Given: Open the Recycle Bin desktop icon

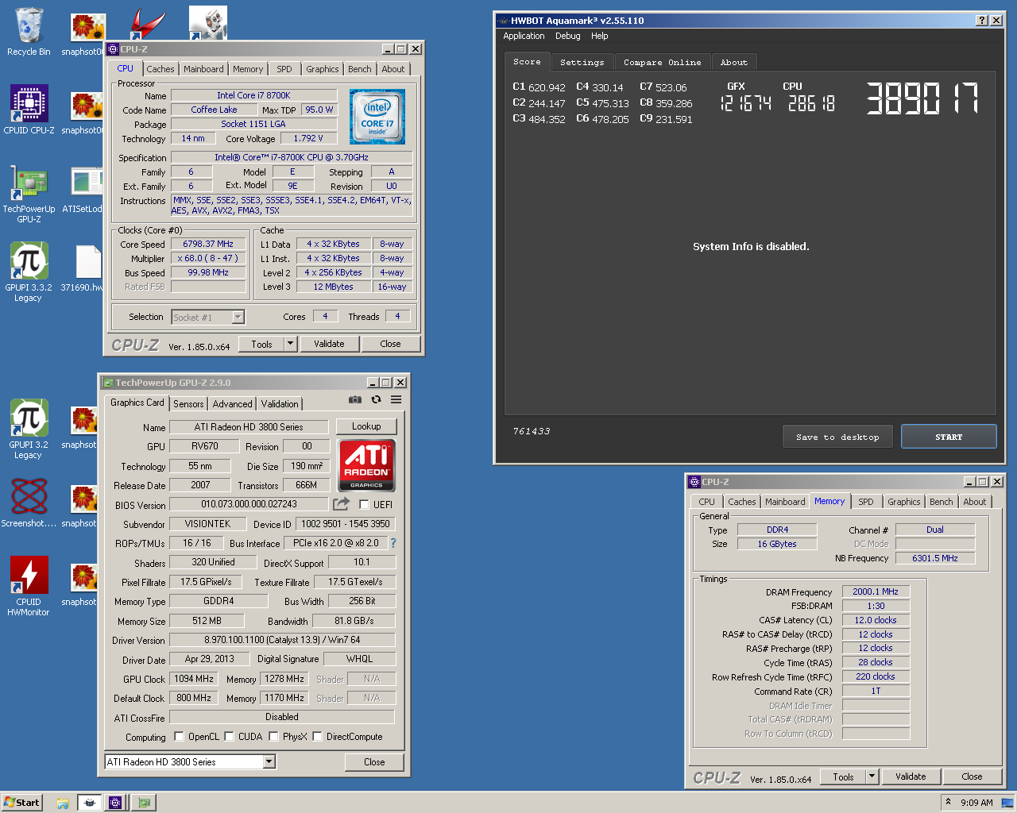Looking at the screenshot, I should [29, 32].
